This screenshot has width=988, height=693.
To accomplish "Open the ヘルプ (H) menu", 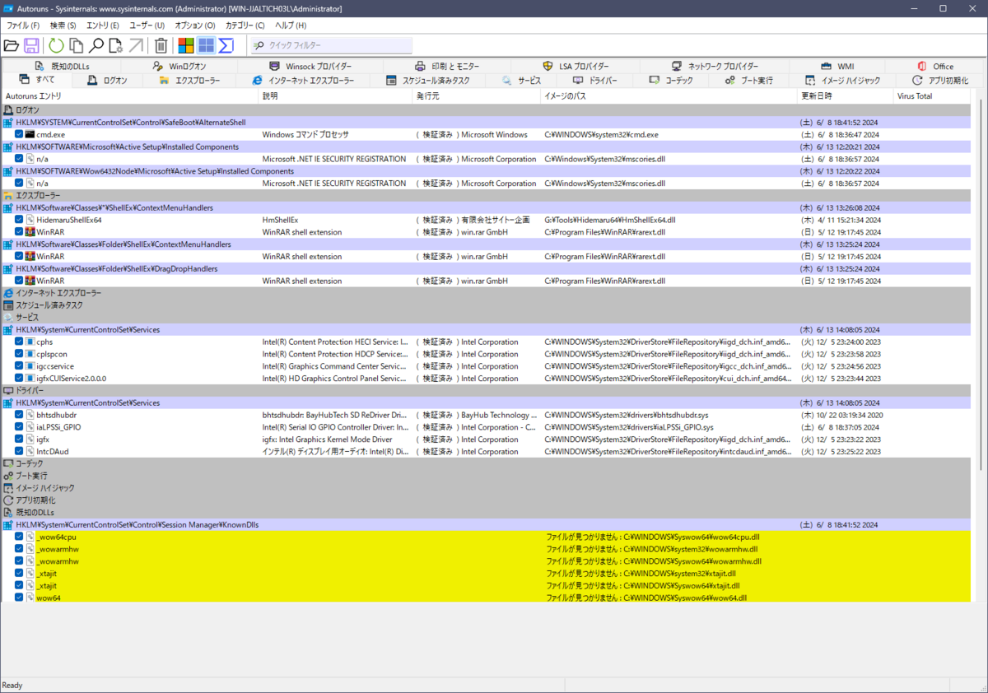I will point(291,26).
